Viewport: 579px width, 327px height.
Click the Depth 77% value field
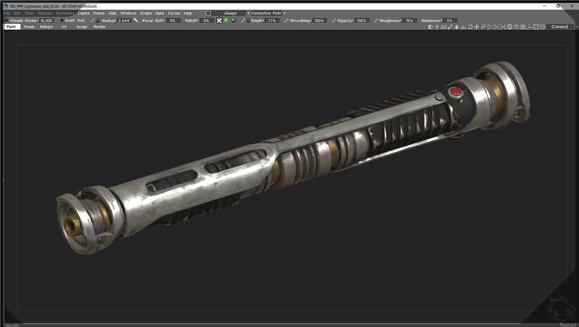271,20
